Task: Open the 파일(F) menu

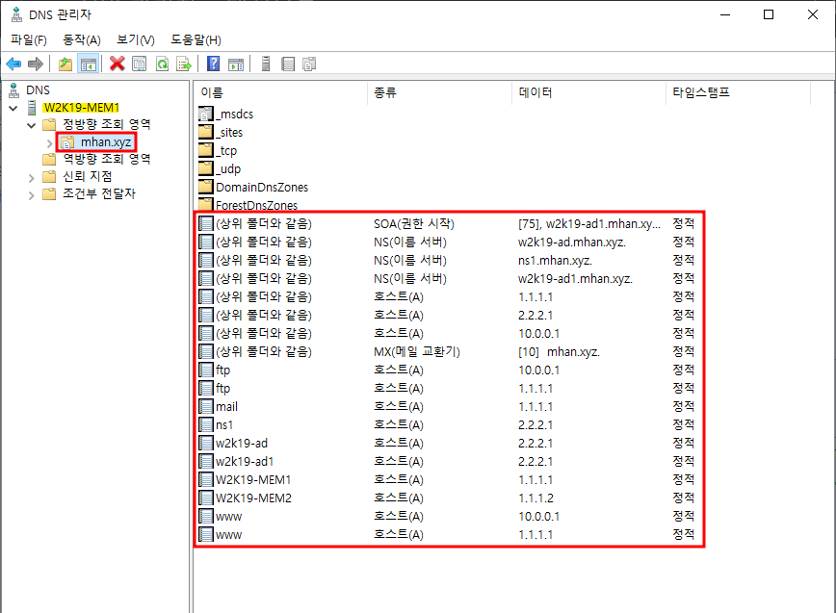Action: (29, 40)
